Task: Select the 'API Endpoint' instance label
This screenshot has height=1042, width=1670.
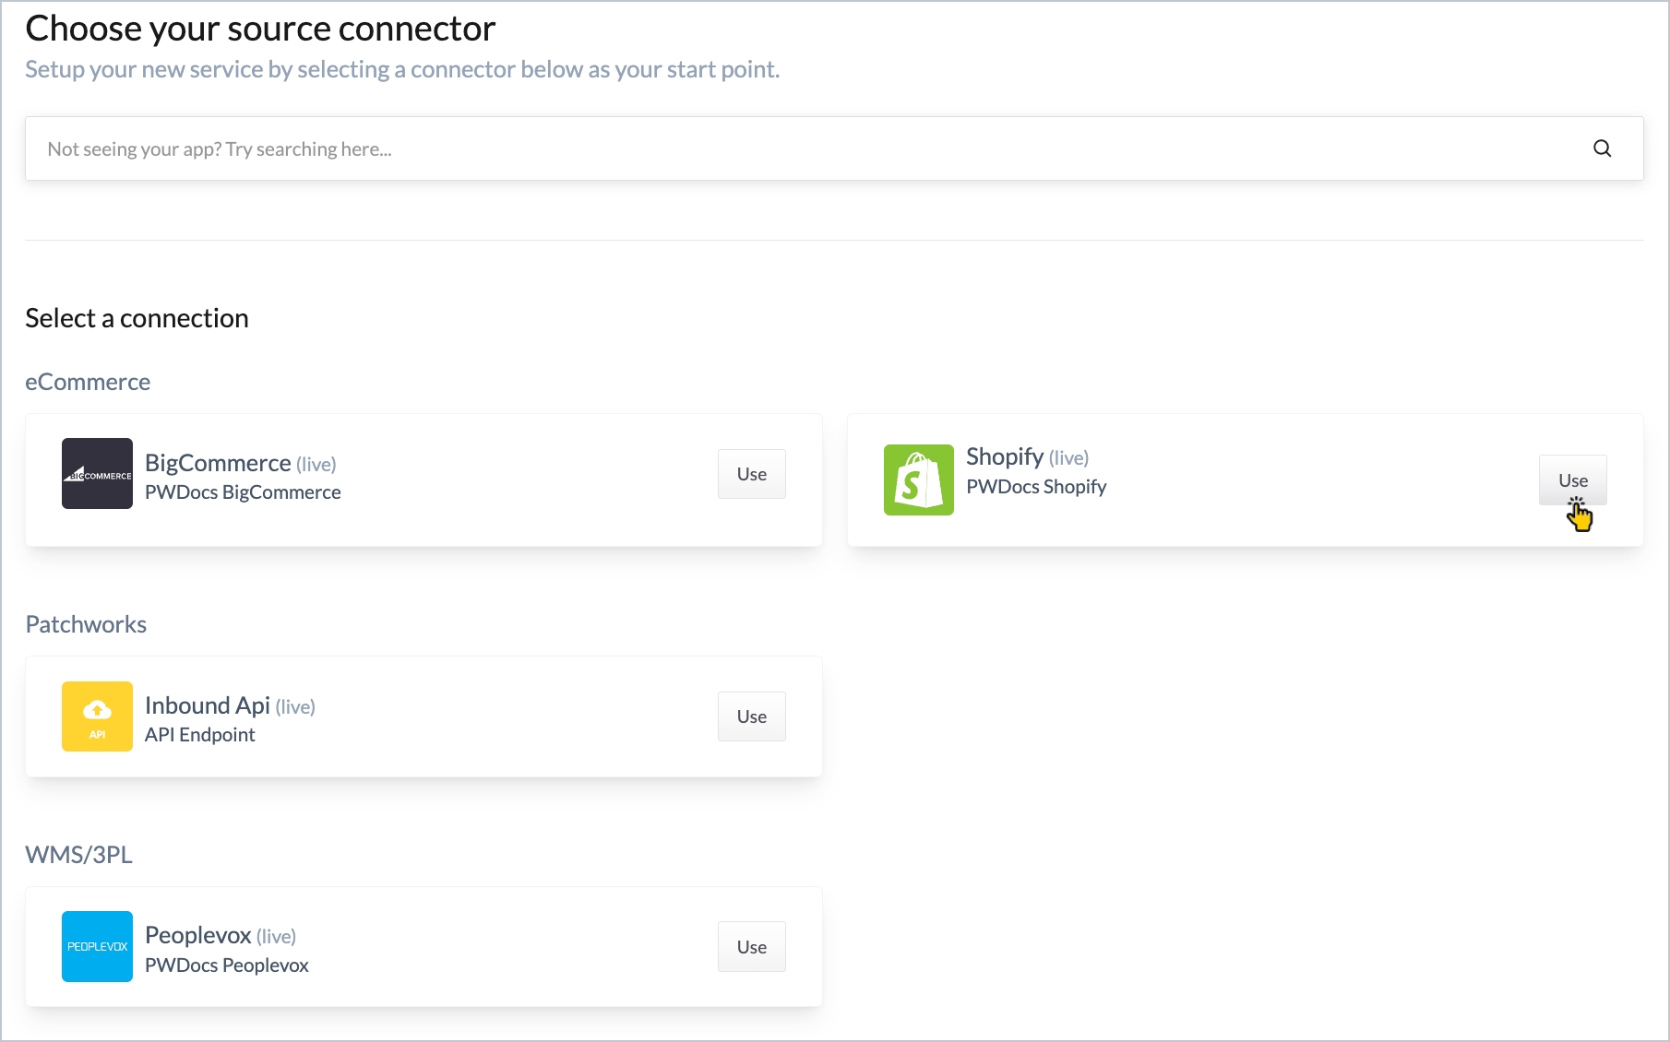Action: click(x=199, y=735)
